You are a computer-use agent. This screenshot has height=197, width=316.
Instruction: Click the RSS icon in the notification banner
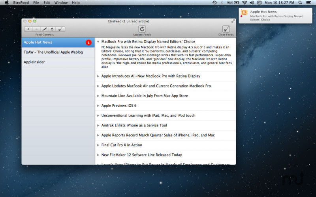point(244,13)
